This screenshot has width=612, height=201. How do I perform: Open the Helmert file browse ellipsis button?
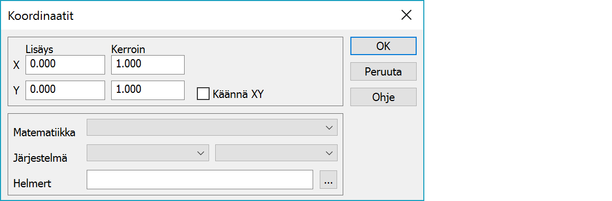tap(328, 180)
